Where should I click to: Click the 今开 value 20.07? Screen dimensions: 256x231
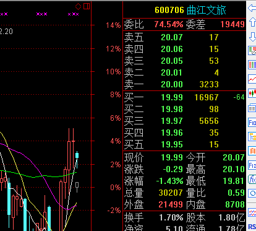coord(234,157)
